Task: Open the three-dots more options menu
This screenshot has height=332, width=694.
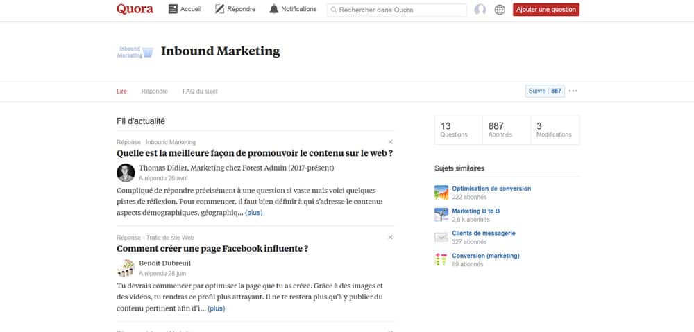Action: click(x=573, y=91)
